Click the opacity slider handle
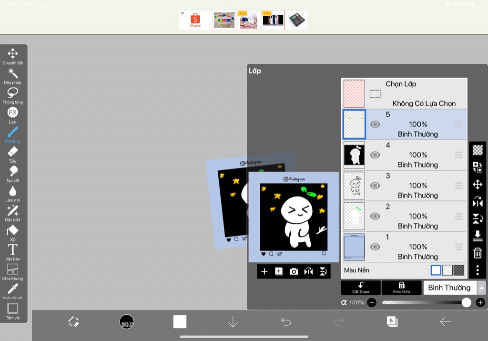 [466, 302]
